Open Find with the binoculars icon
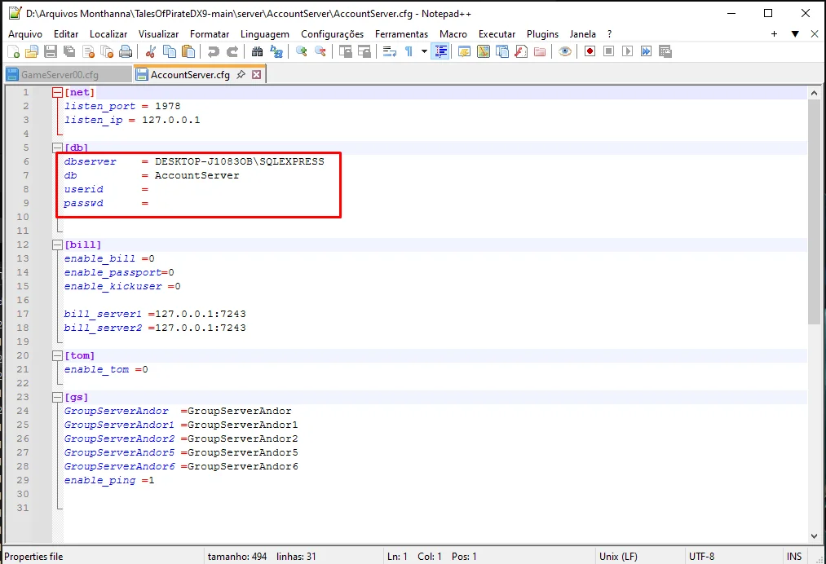Screen dimensions: 826x564 (258, 51)
